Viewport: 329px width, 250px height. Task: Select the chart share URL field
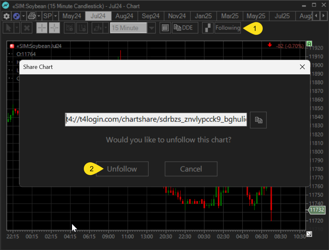click(156, 120)
